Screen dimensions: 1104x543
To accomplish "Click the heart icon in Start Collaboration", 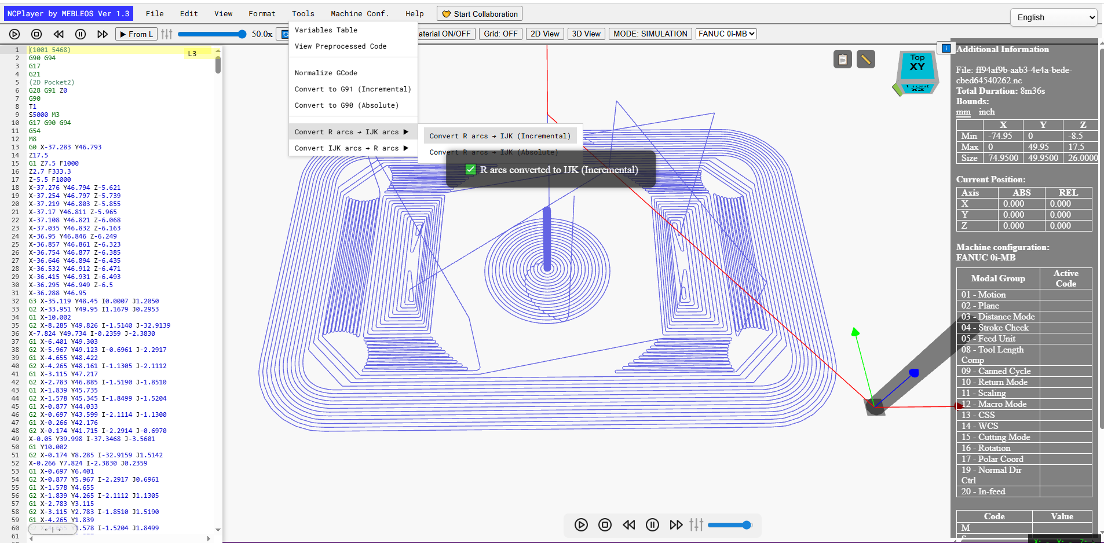I will click(446, 14).
